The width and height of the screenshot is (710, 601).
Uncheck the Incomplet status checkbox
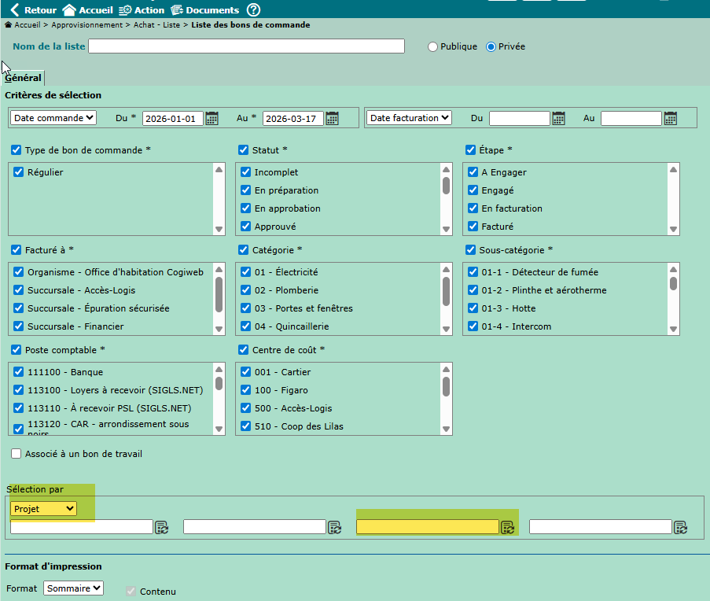coord(245,172)
